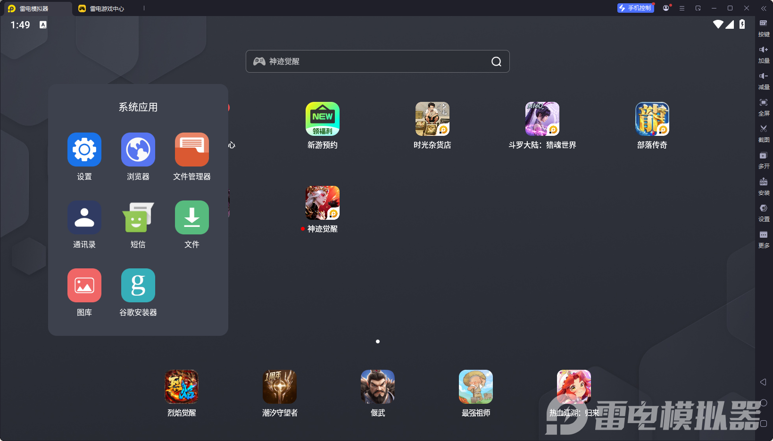Viewport: 773px width, 441px height.
Task: Click the cellular signal status icon
Action: tap(730, 25)
